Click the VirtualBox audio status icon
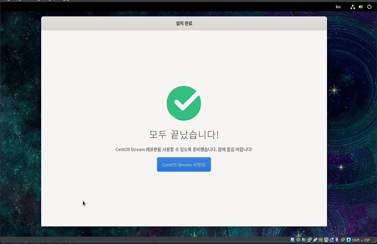This screenshot has height=244, width=377. tap(304, 240)
